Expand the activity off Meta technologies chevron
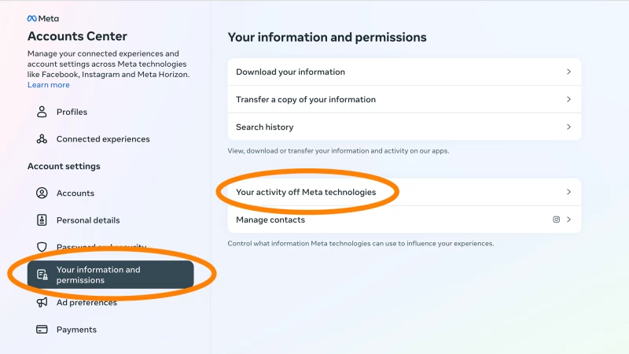The image size is (629, 354). [x=568, y=192]
